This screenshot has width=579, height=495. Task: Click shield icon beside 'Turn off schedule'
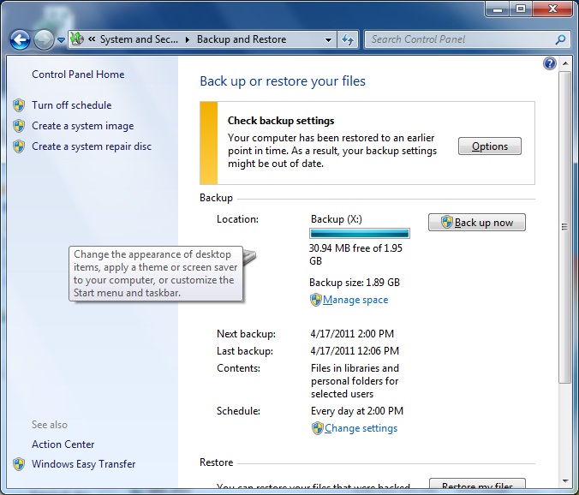click(19, 105)
